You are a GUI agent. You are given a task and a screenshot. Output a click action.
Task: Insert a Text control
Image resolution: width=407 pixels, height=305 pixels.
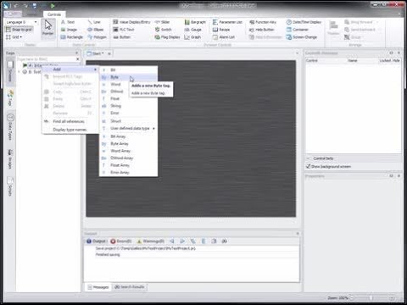point(68,22)
